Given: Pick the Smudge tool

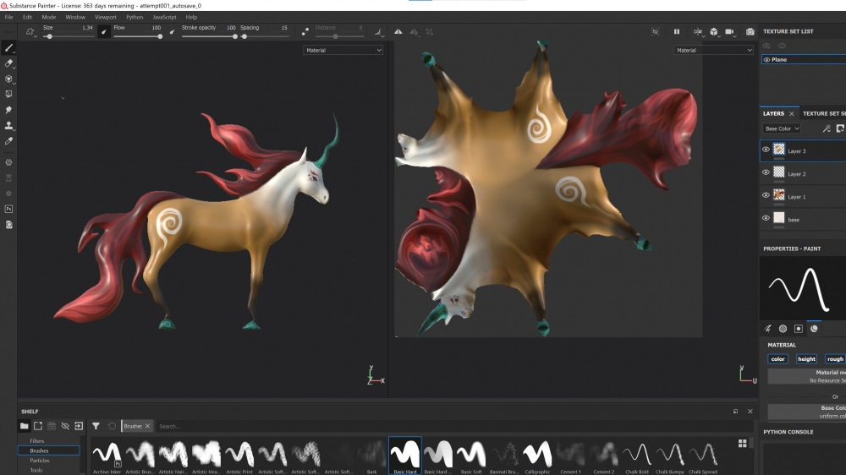Looking at the screenshot, I should [x=8, y=110].
